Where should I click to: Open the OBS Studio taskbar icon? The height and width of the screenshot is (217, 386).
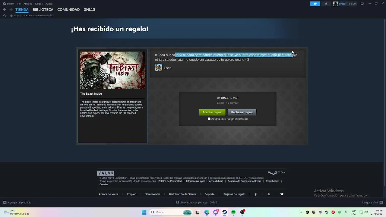(242, 212)
